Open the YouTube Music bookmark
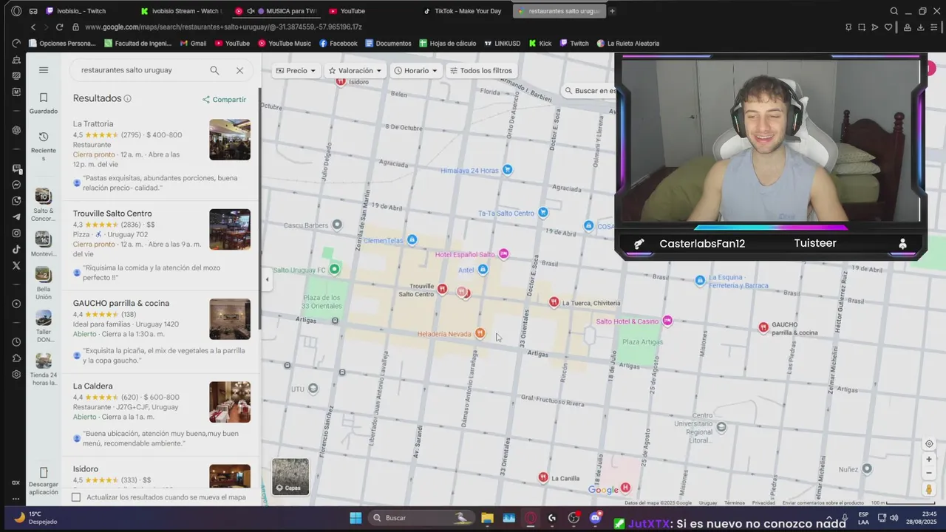The image size is (946, 532). pos(285,44)
